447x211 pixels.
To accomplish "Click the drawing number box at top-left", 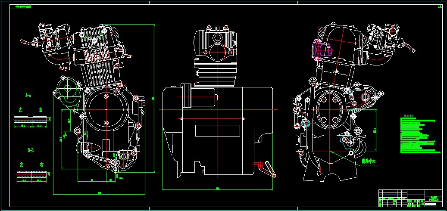I will pyautogui.click(x=20, y=6).
